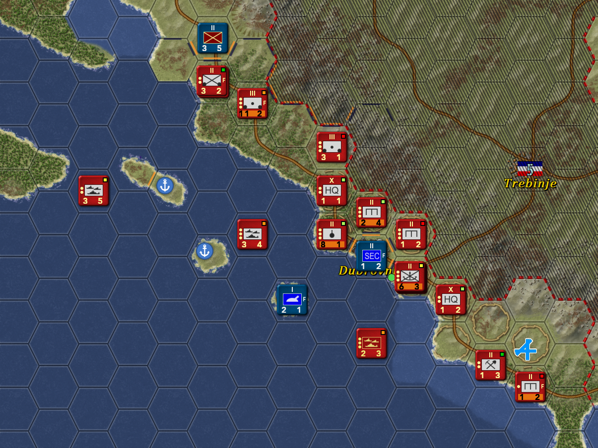
Task: Click the anchor harbor icon on the central island
Action: [x=205, y=250]
